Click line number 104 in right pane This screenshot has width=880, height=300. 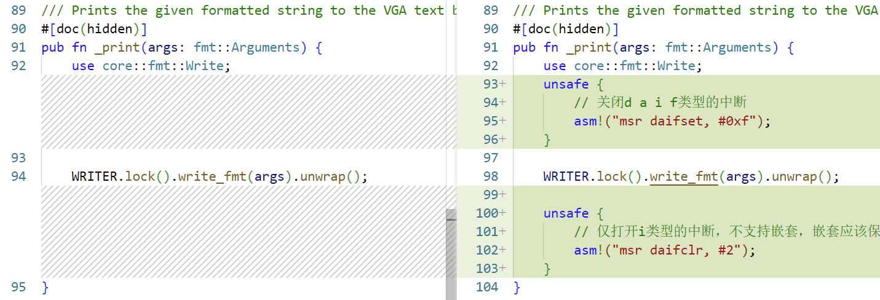click(x=486, y=287)
